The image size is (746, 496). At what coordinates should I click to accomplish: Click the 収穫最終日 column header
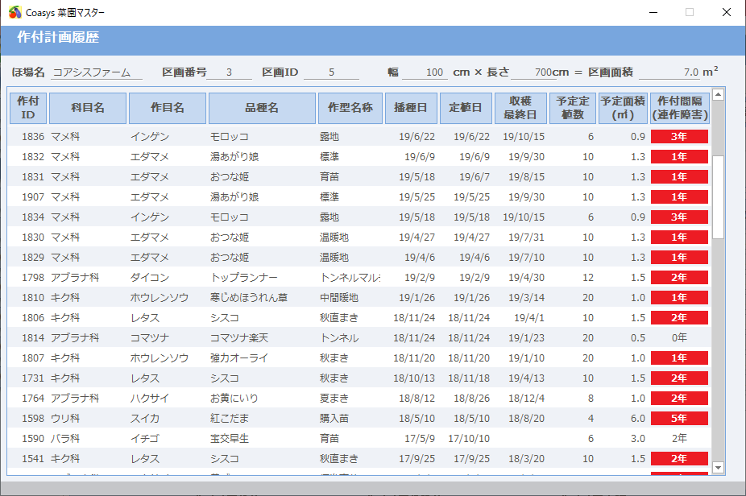coord(520,108)
